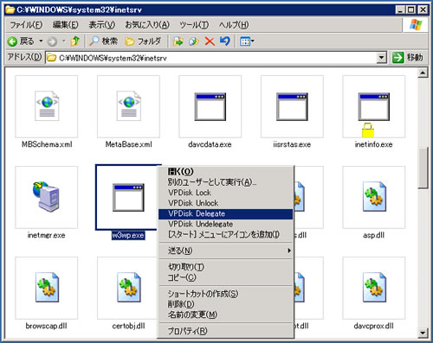Viewport: 433px width, 343px height.
Task: Click the scrollbar down arrow
Action: [x=423, y=333]
